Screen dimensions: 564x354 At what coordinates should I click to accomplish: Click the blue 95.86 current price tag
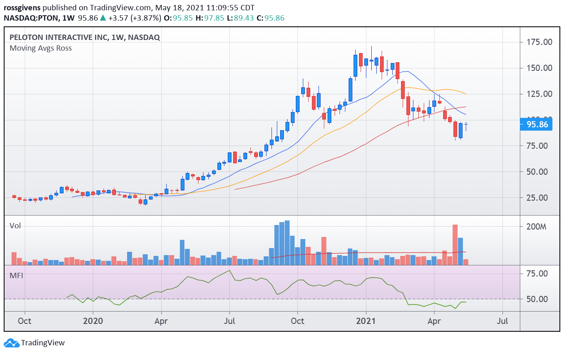536,124
